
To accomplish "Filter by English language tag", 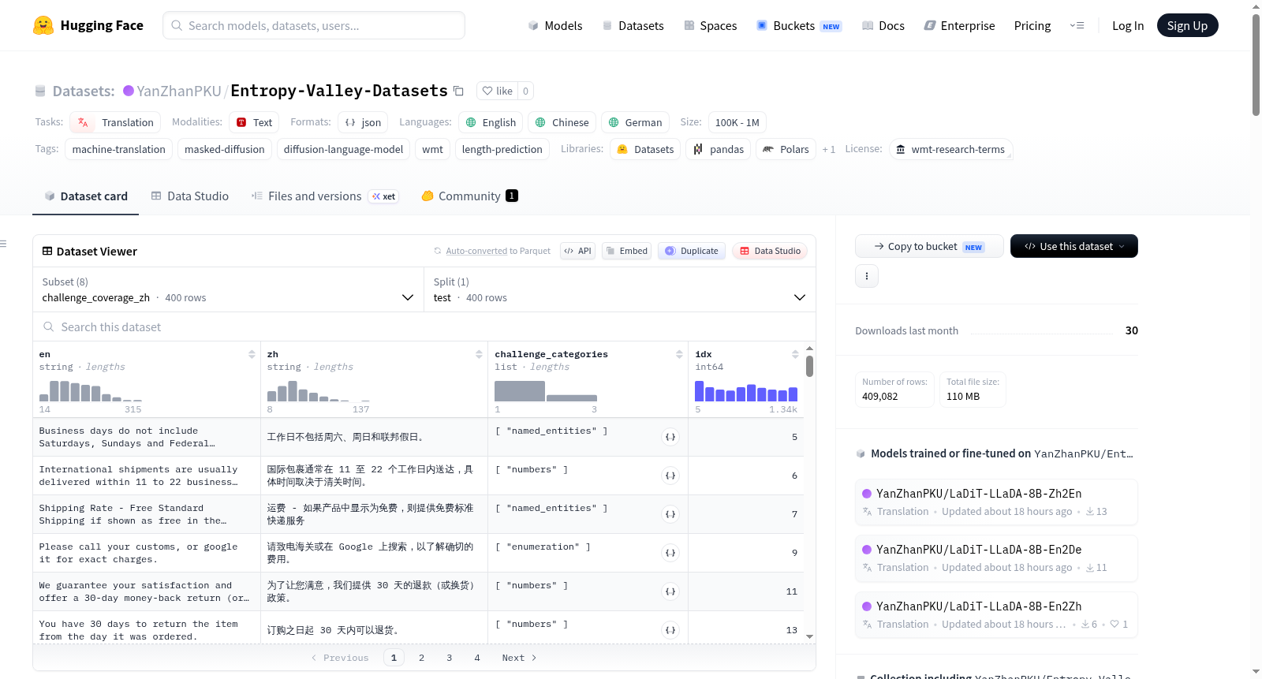I will (491, 122).
